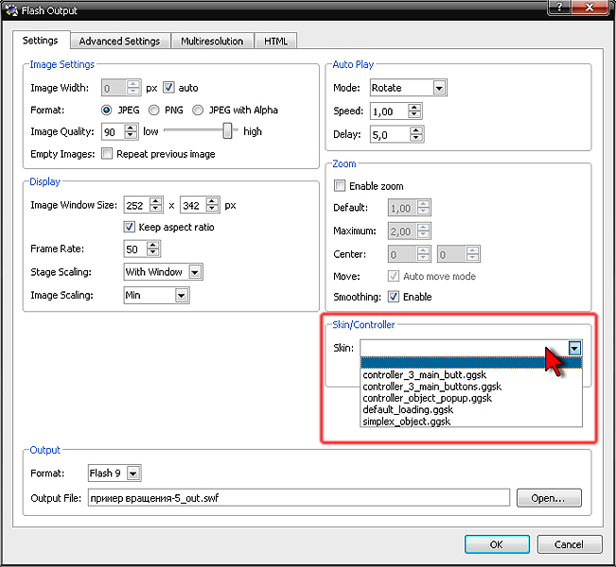Open the Auto Play Mode dropdown
This screenshot has width=616, height=567.
pos(439,88)
